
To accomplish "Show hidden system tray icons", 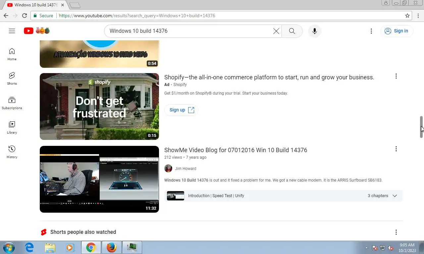I will pos(366,248).
